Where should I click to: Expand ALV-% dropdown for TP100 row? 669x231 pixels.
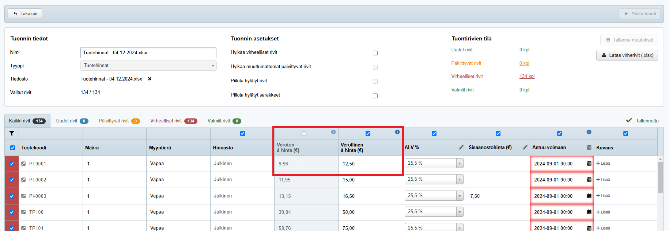[x=460, y=212]
